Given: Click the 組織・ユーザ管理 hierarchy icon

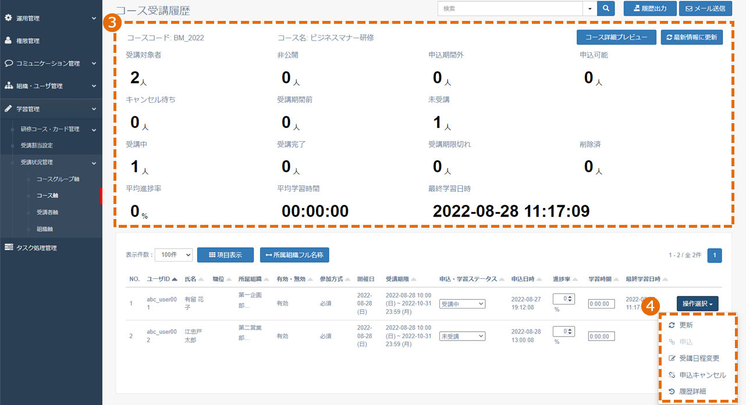Looking at the screenshot, I should tap(9, 86).
